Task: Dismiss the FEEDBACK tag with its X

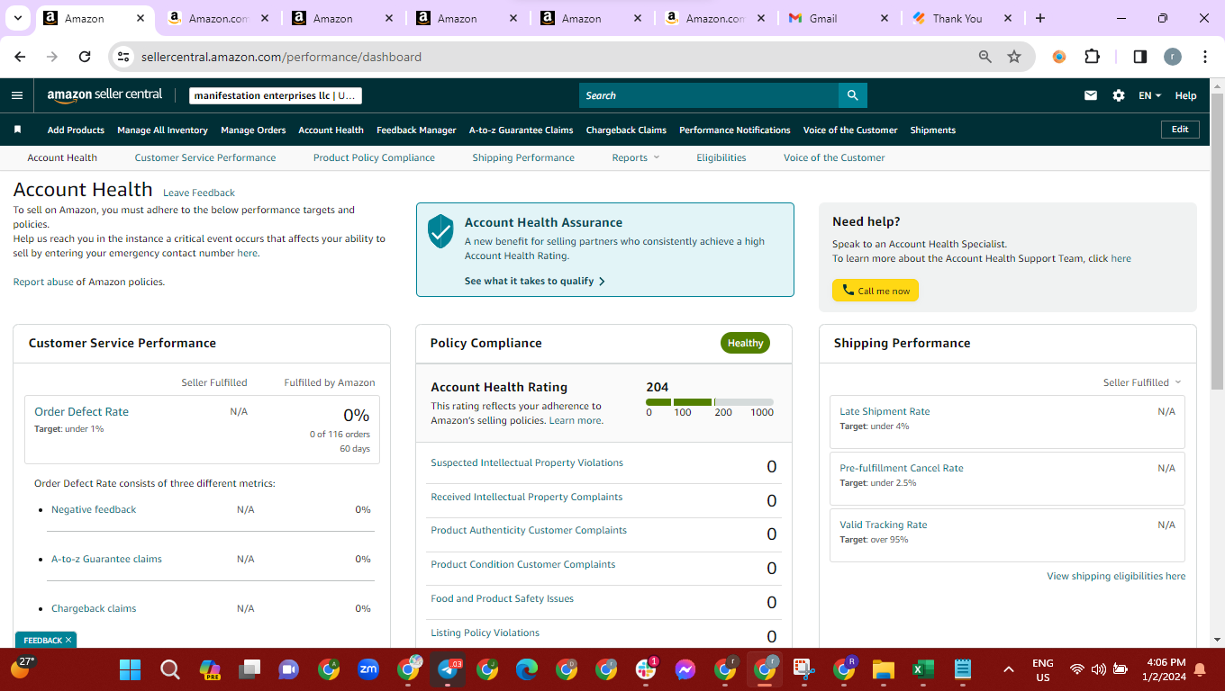Action: [x=68, y=641]
